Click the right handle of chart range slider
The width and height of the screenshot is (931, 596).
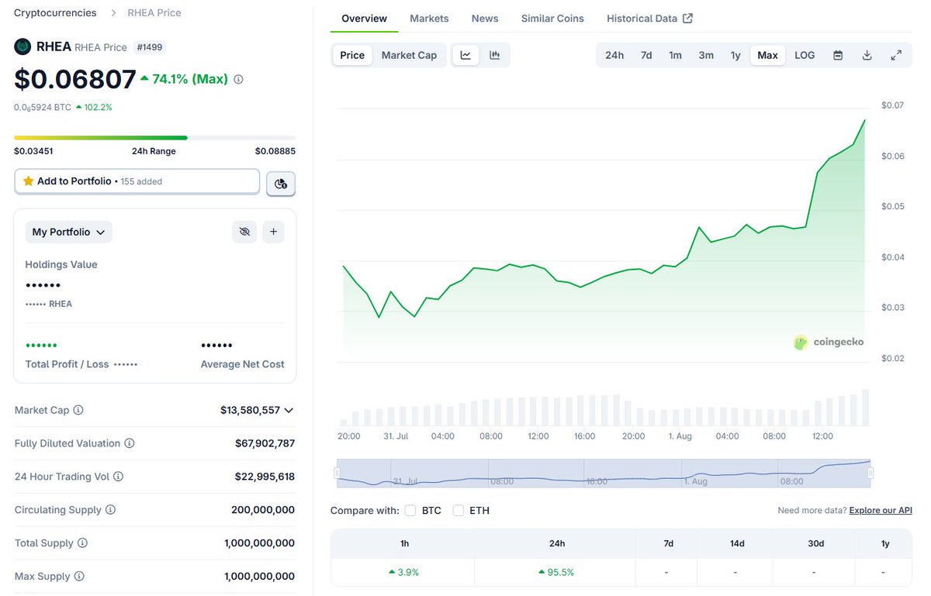point(870,473)
